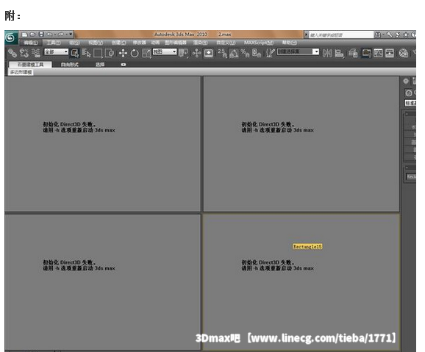The width and height of the screenshot is (425, 352).
Task: Click the Align tool icon
Action: (x=339, y=53)
